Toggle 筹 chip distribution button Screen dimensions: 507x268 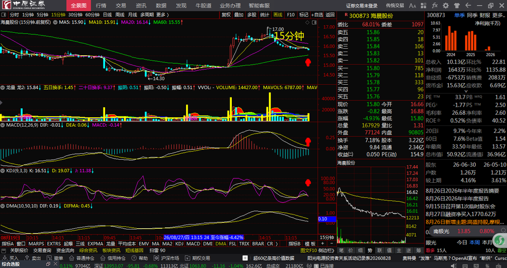pos(418,250)
